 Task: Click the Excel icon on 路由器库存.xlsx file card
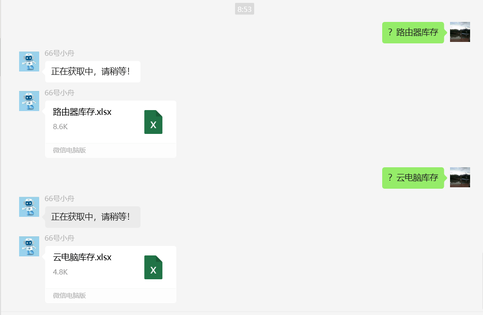tap(153, 122)
